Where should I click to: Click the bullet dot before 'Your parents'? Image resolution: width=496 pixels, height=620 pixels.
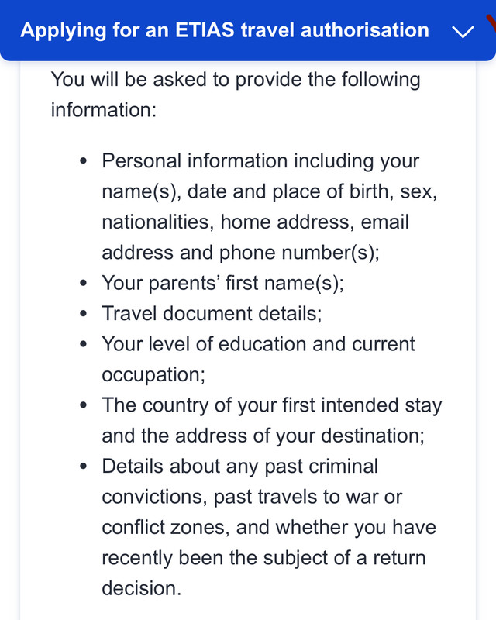83,283
